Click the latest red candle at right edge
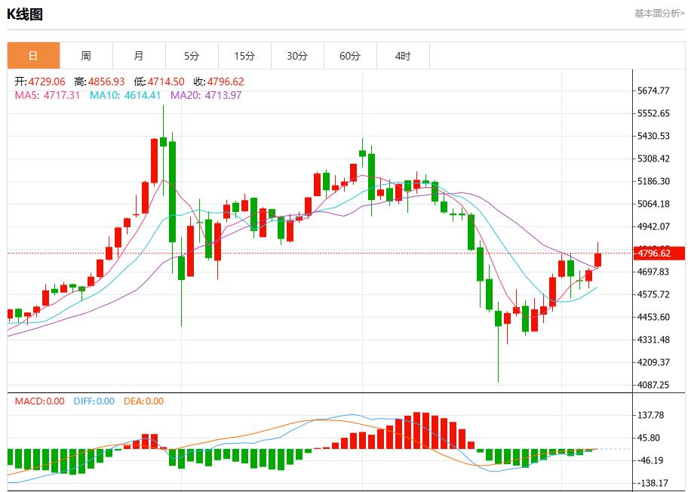This screenshot has width=691, height=492. pos(598,260)
